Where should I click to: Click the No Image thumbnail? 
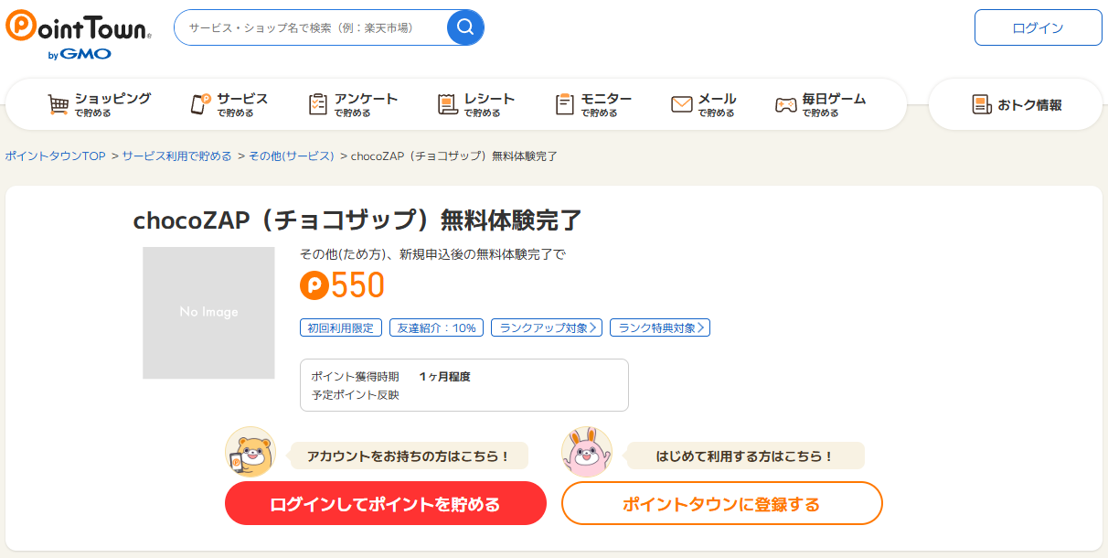click(x=208, y=313)
